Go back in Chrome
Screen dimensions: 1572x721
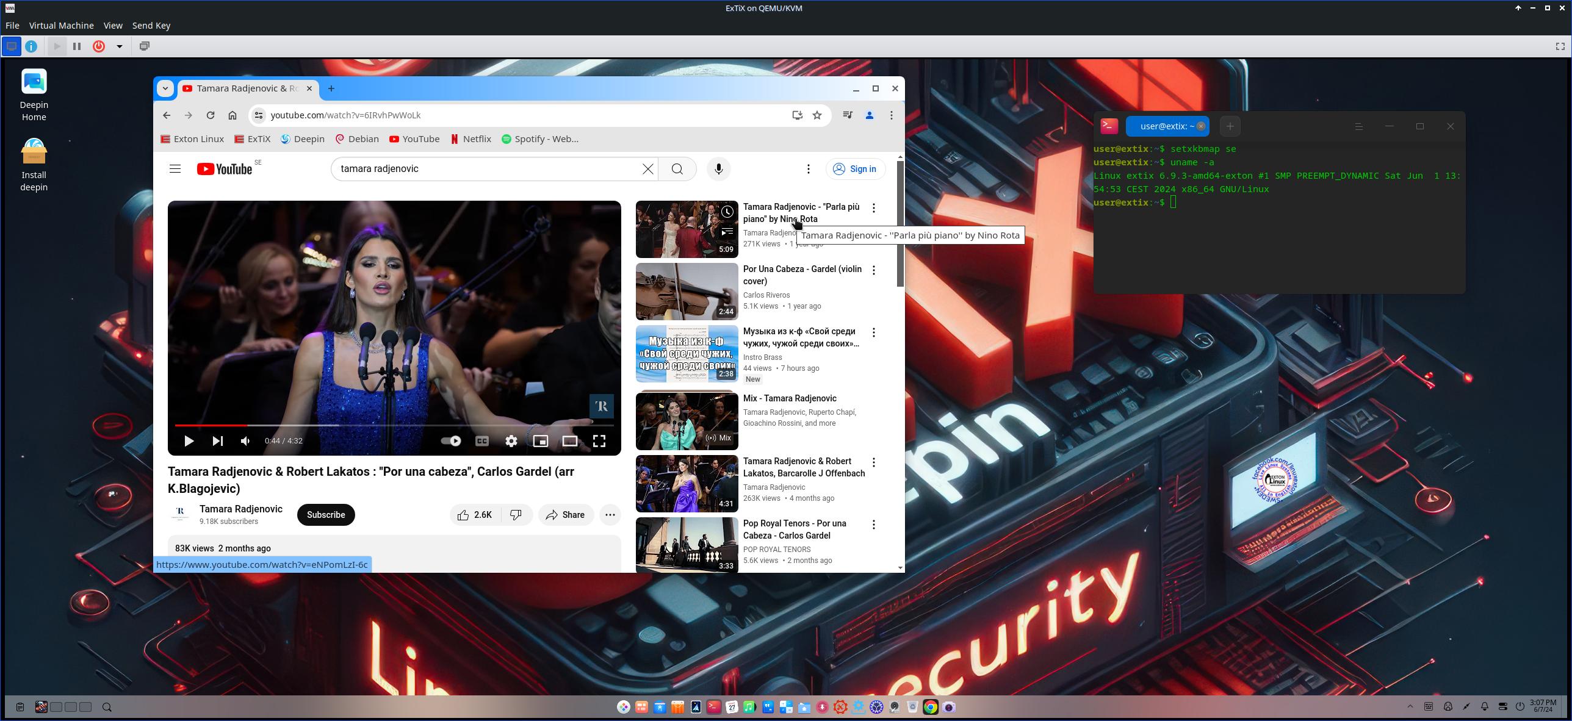pyautogui.click(x=167, y=115)
